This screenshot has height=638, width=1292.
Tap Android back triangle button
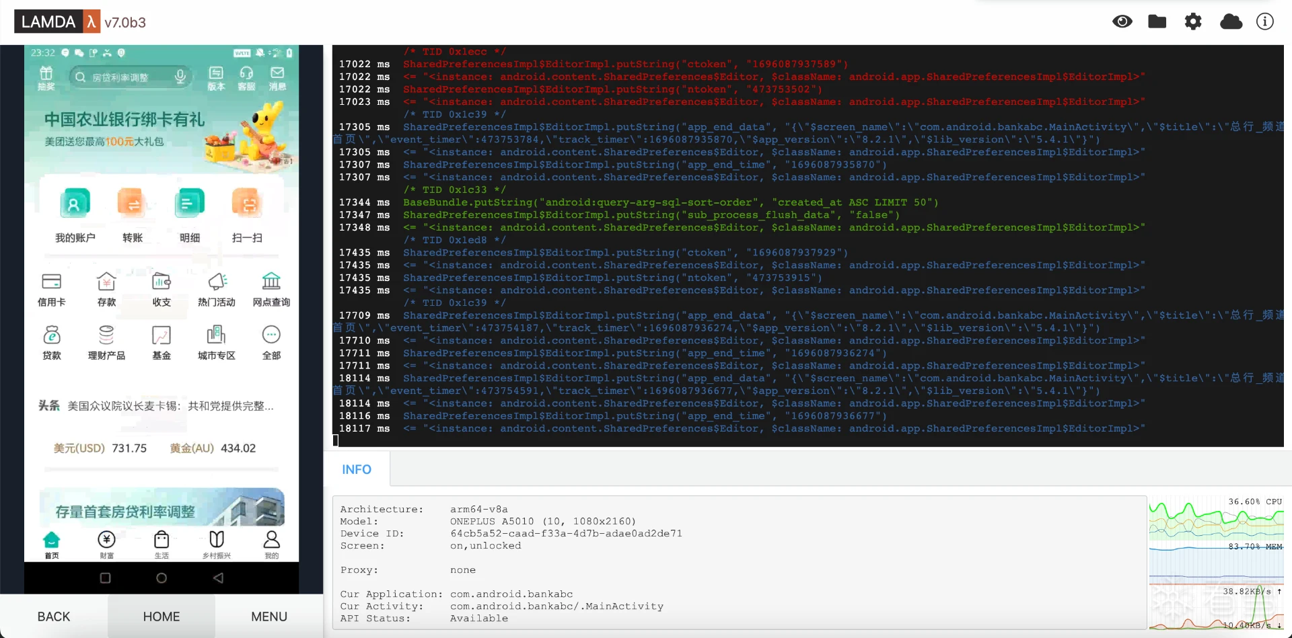218,578
